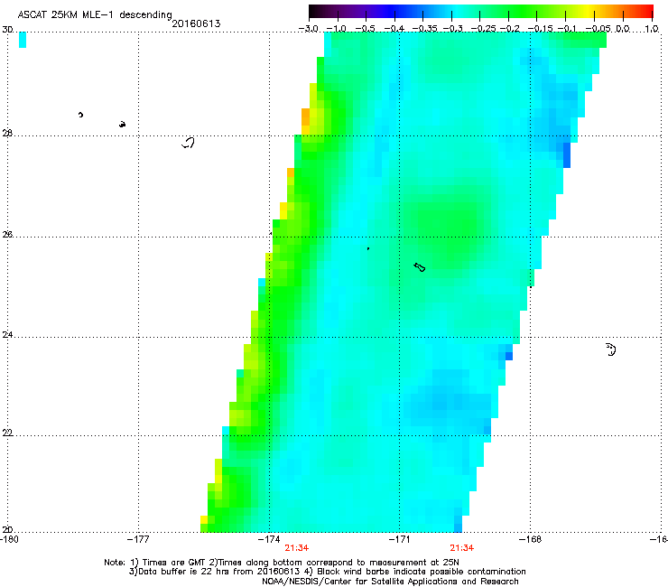The height and width of the screenshot is (587, 668).
Task: Click latitude label 30 on left axis
Action: click(7, 30)
